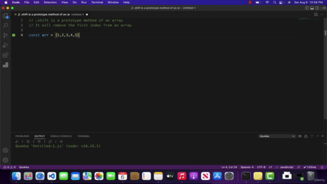Open the Terminal menu in menu bar
Viewport: 327px width, 184px height.
pyautogui.click(x=97, y=2)
